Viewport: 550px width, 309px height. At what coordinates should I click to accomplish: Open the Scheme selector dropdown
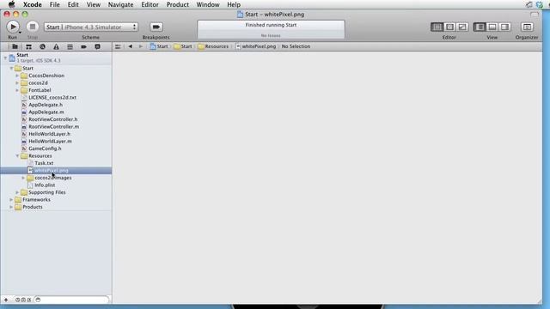(91, 27)
